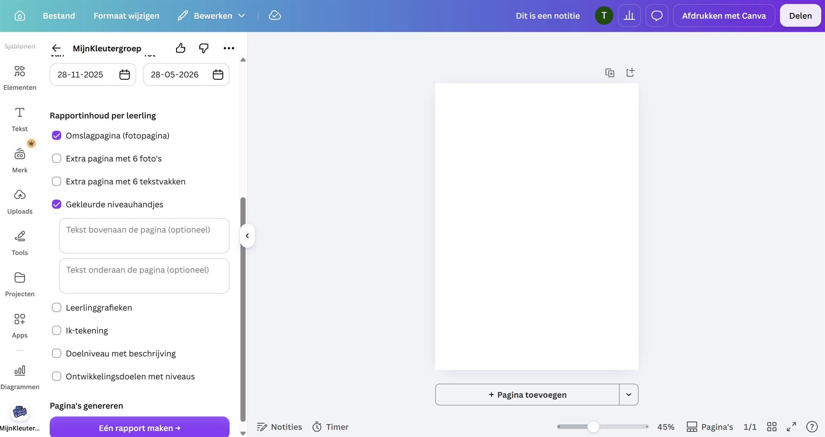Viewport: 825px width, 437px height.
Task: Open Elementen sidebar panel
Action: [20, 77]
